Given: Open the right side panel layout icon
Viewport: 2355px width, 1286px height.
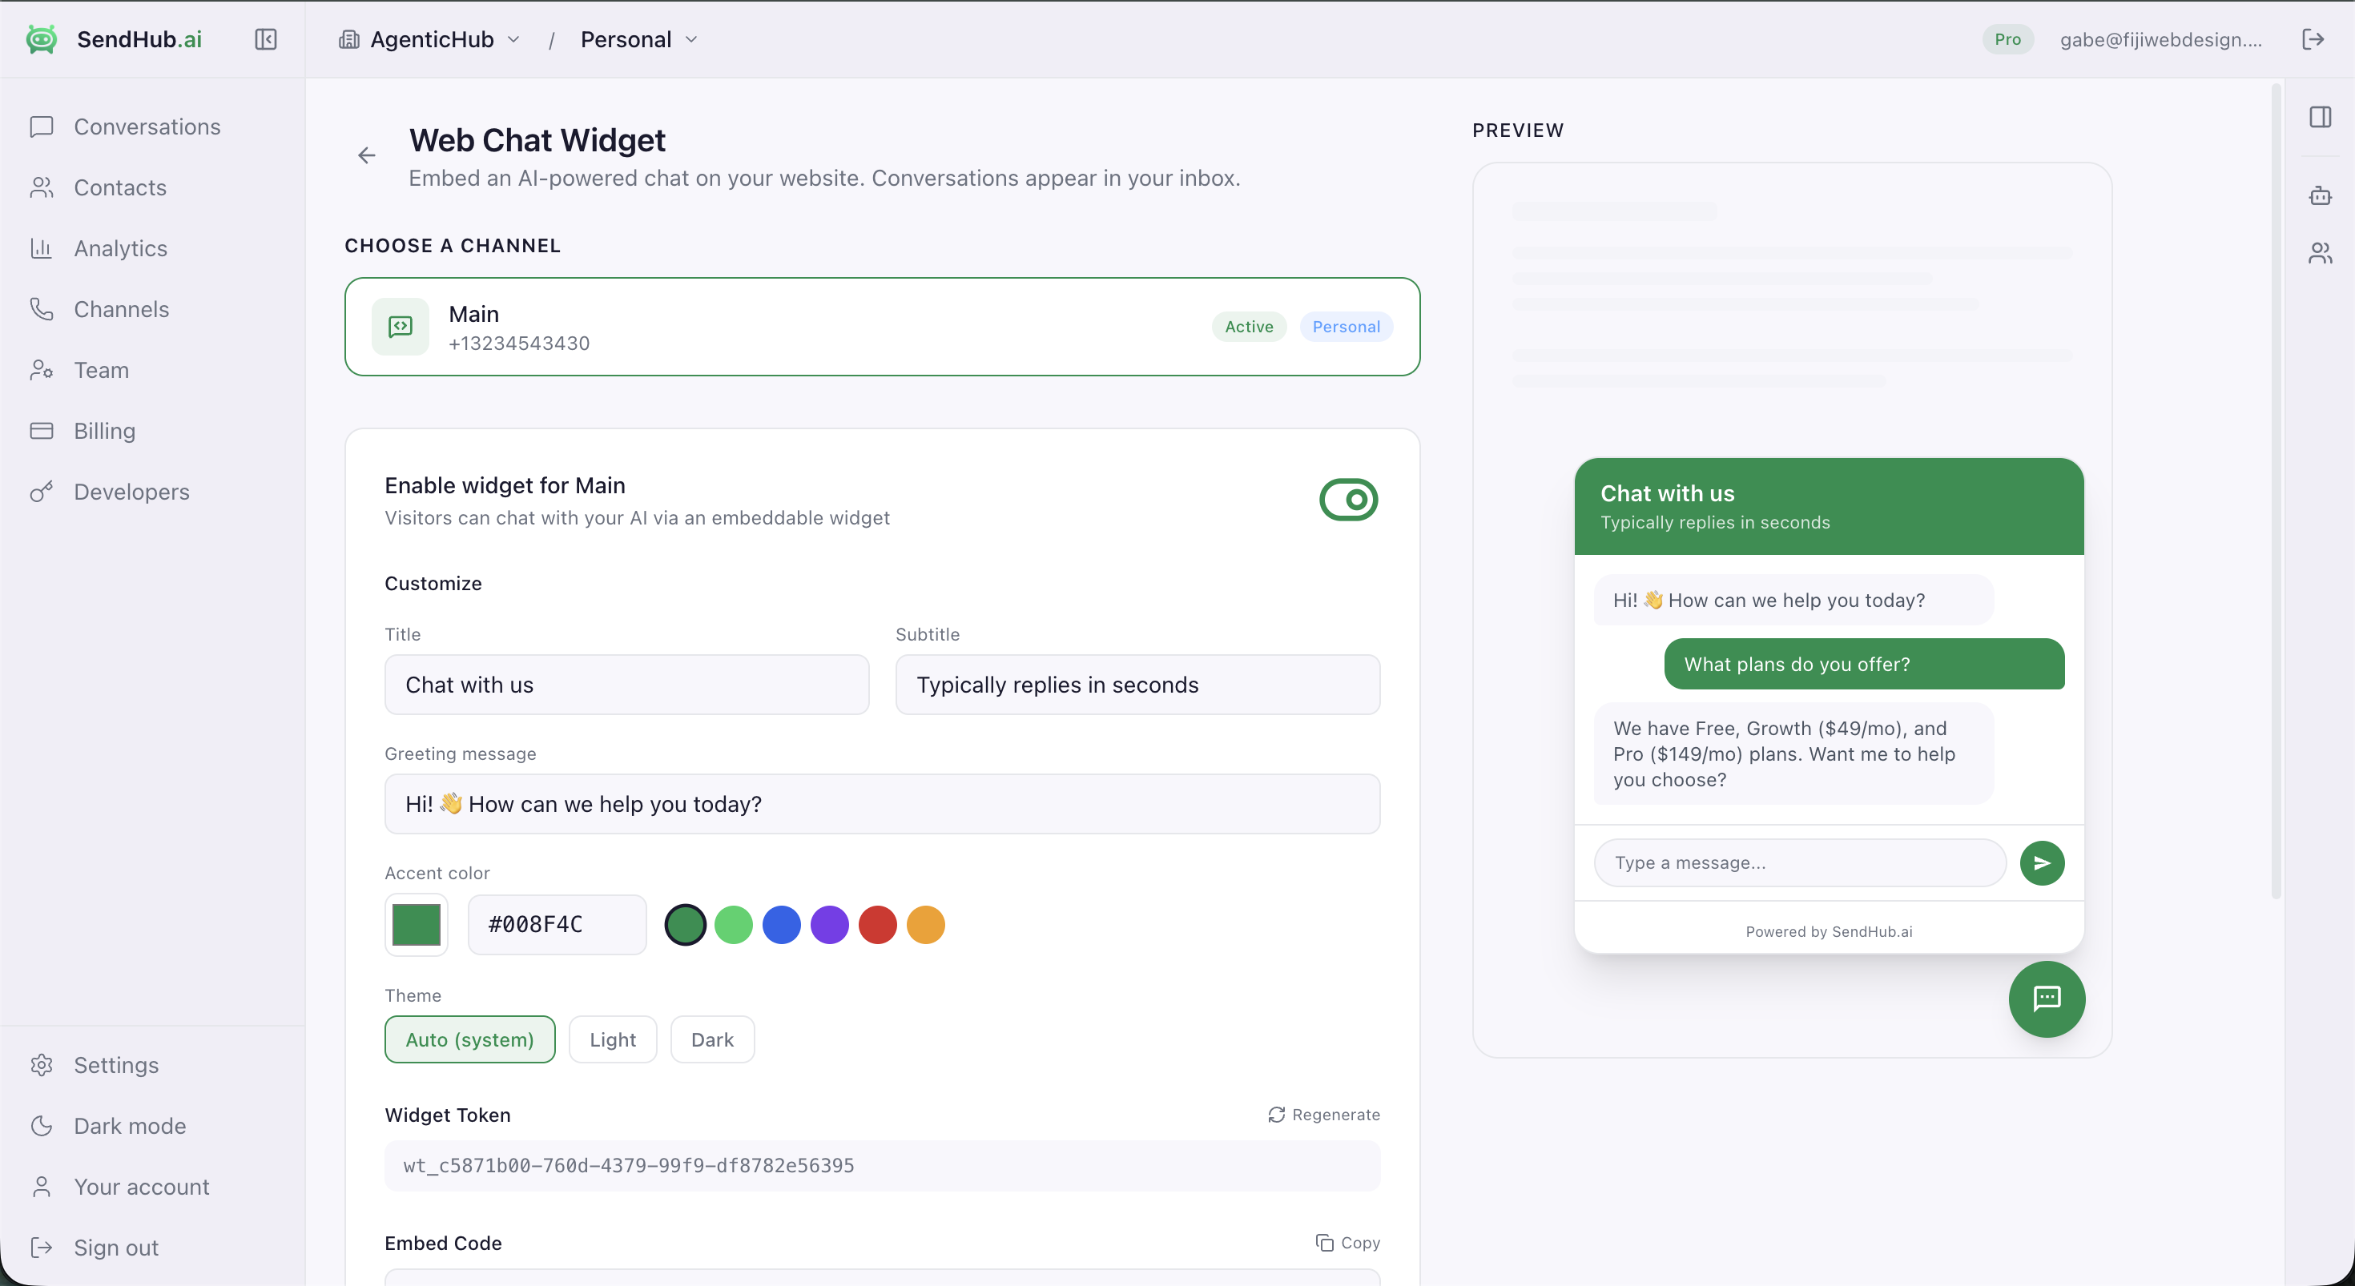Looking at the screenshot, I should 2321,117.
